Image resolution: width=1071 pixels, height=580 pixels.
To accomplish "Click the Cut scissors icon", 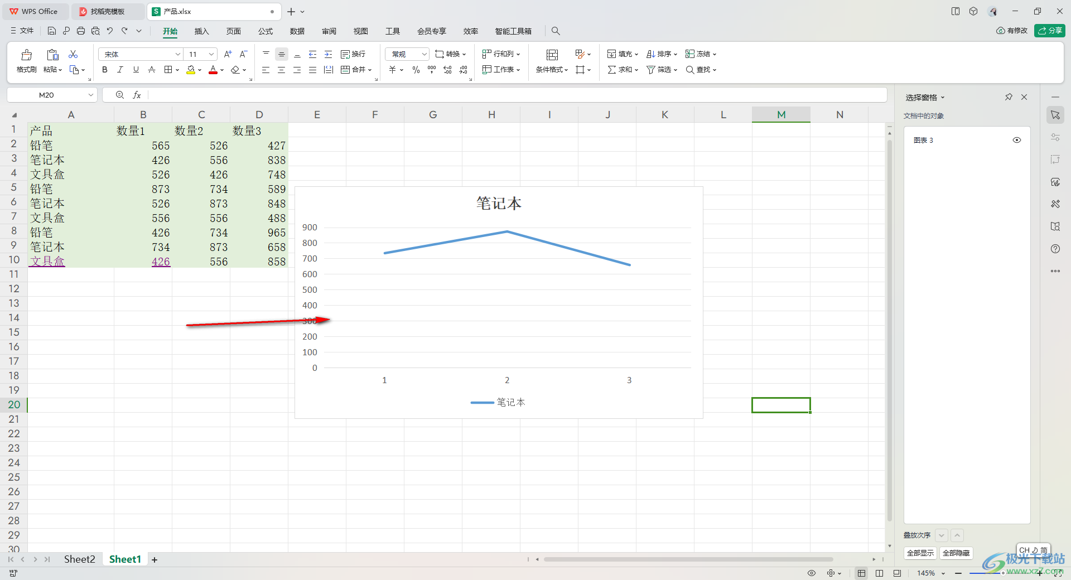I will (x=73, y=54).
